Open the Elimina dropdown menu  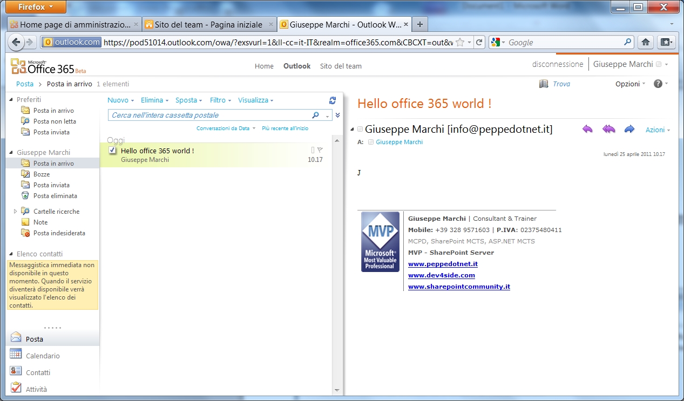click(x=154, y=100)
